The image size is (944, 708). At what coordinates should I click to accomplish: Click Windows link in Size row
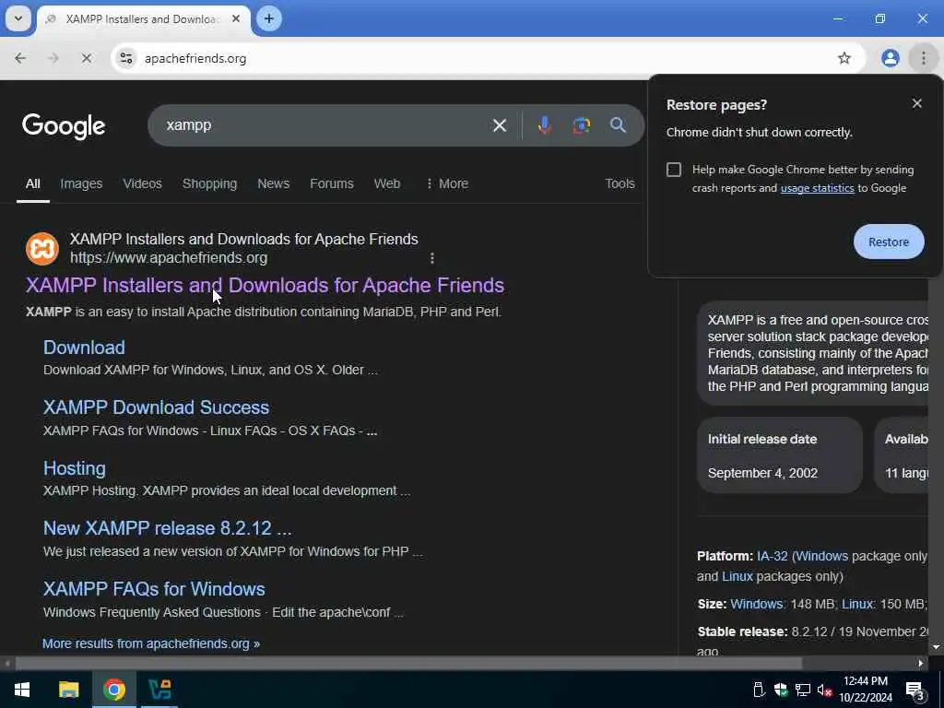coord(756,604)
